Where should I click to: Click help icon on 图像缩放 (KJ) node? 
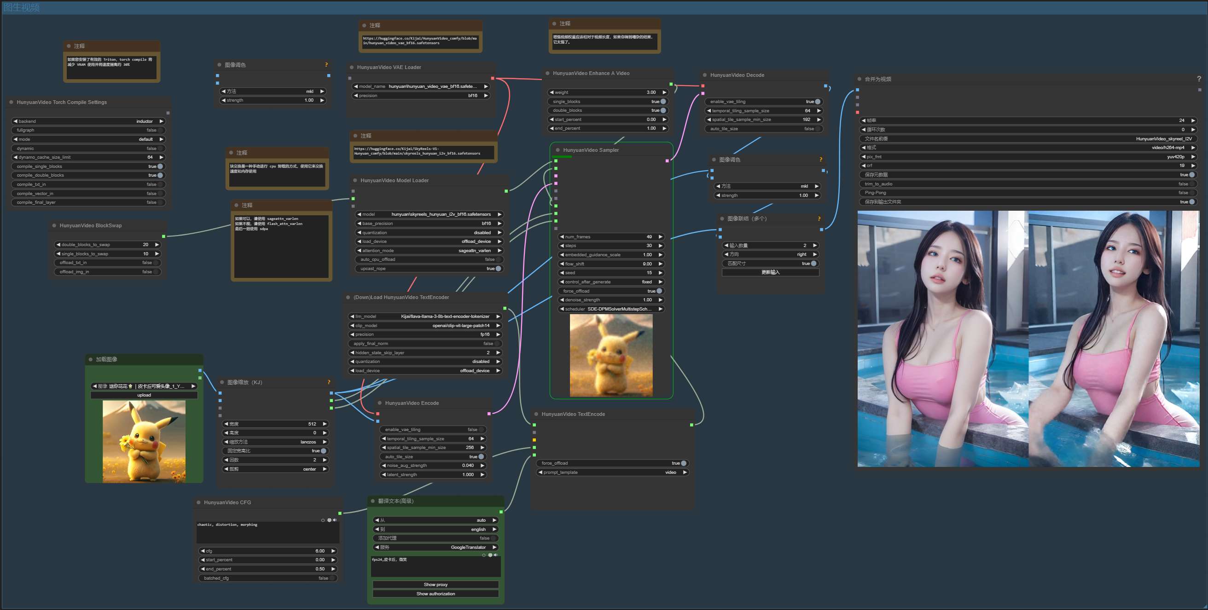coord(329,382)
